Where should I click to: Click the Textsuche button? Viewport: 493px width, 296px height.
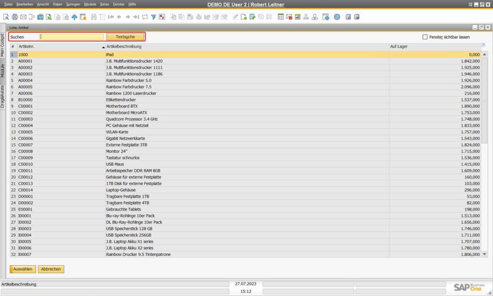(125, 37)
